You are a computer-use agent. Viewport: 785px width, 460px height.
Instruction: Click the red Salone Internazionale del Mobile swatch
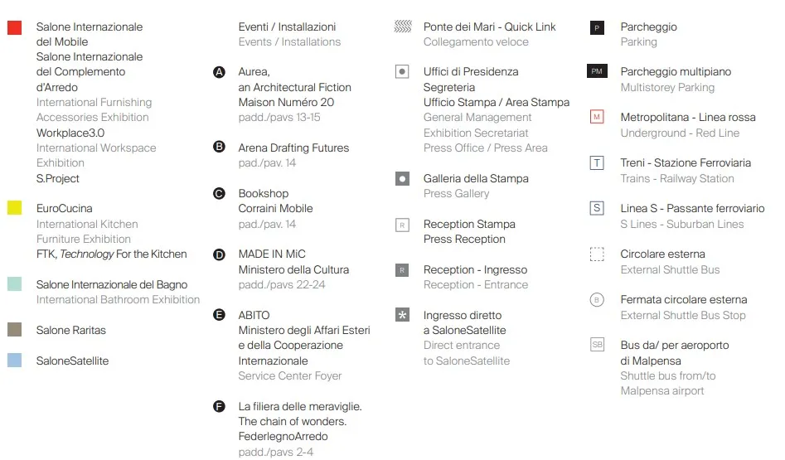click(14, 27)
